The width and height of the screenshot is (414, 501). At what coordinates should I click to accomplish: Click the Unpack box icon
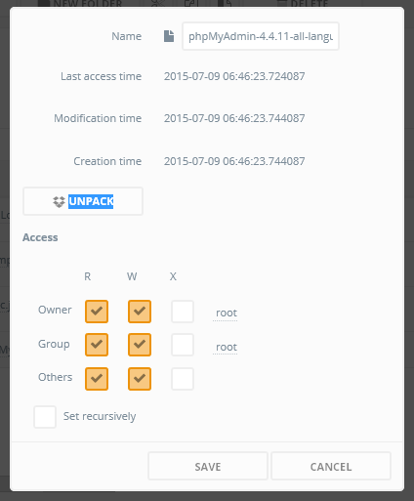pyautogui.click(x=59, y=202)
